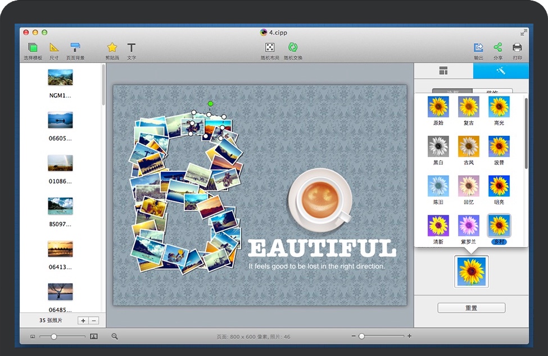
Task: Click the canvas zoom slider handle
Action: point(361,336)
